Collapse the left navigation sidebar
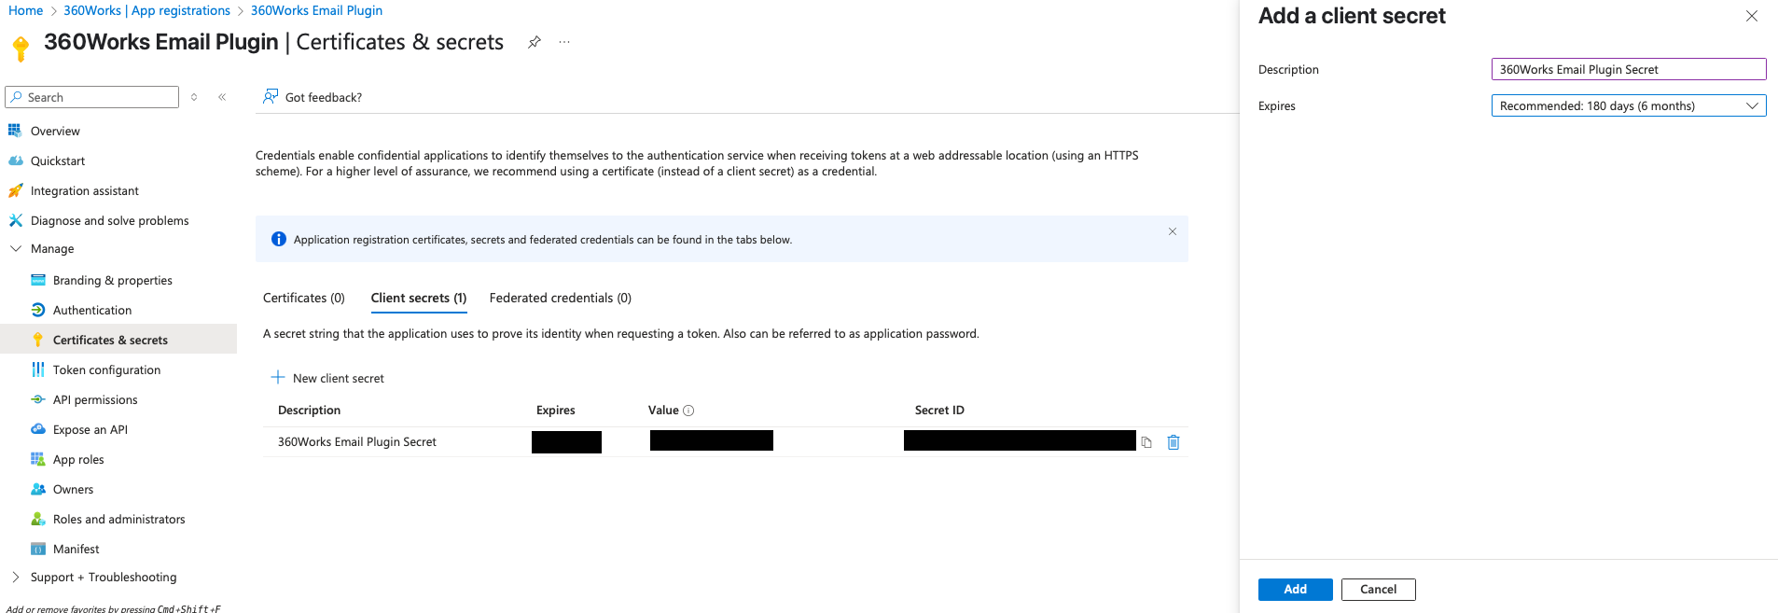This screenshot has width=1778, height=613. click(222, 97)
